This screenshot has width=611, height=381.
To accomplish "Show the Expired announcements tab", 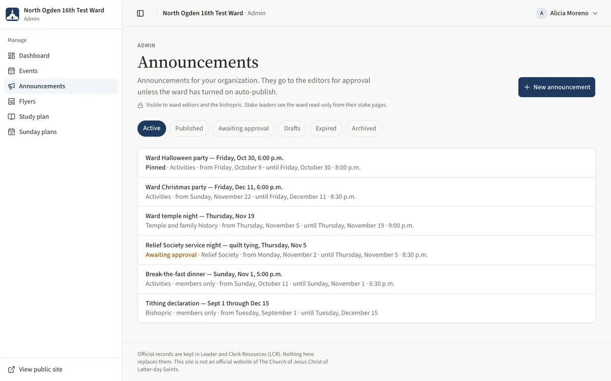I will (326, 129).
